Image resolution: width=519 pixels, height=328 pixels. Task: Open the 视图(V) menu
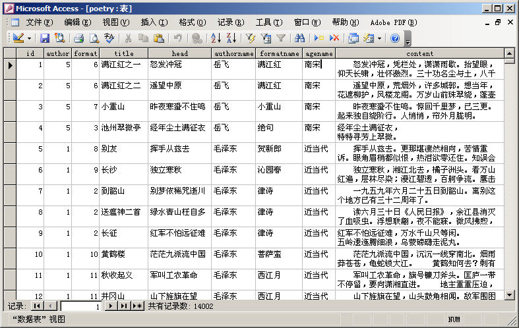coord(116,22)
